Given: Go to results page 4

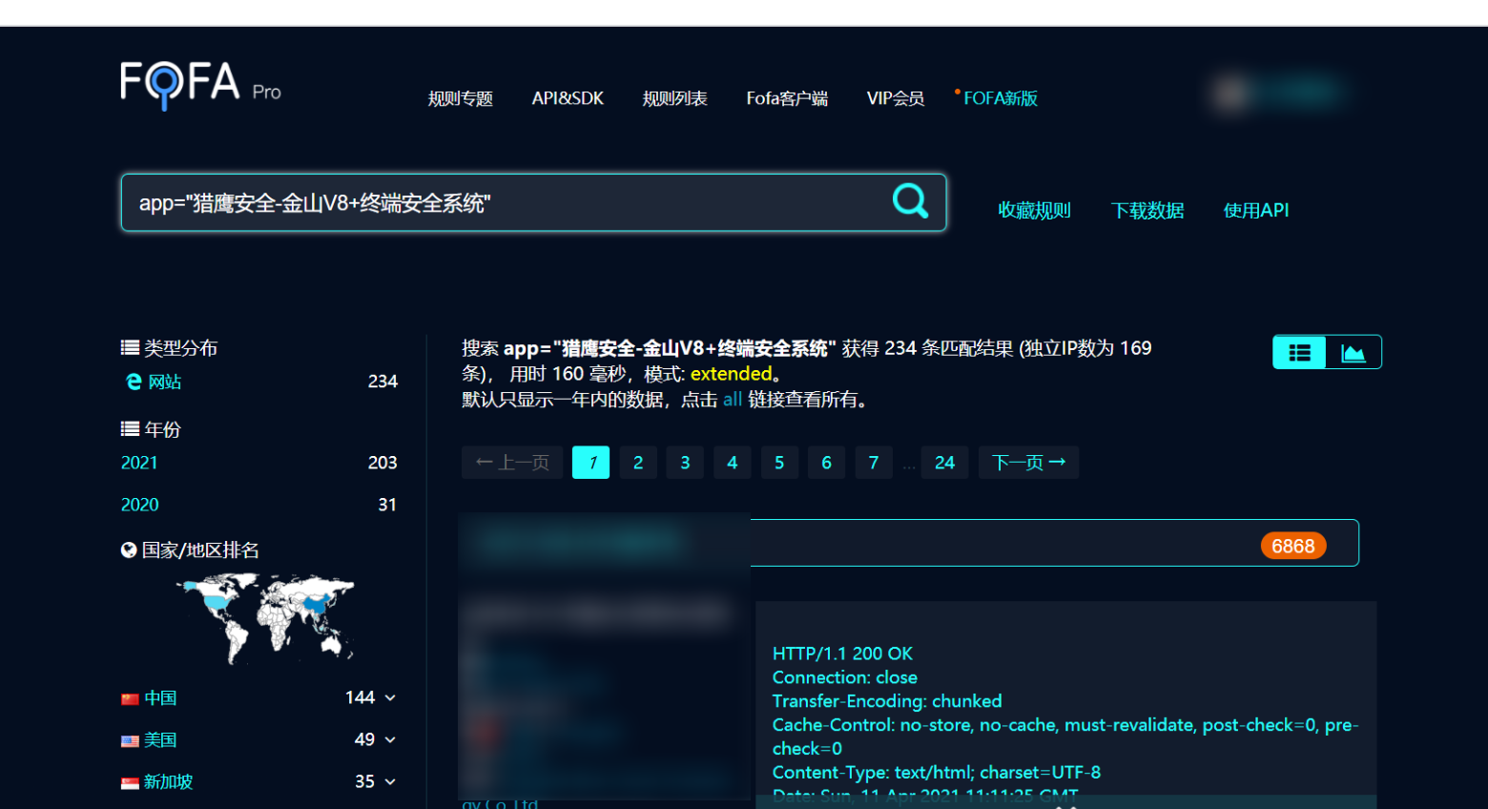Looking at the screenshot, I should click(733, 463).
